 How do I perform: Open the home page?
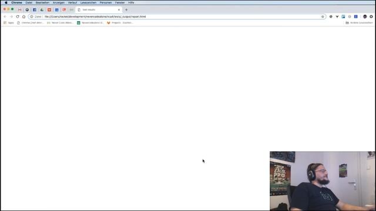(x=23, y=17)
